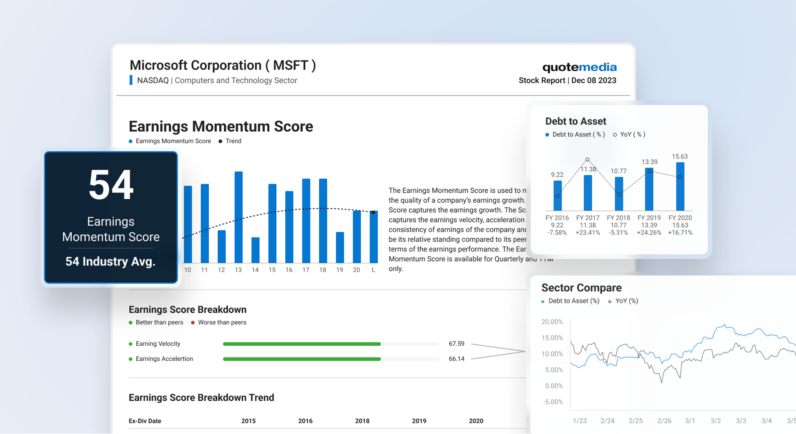Image resolution: width=796 pixels, height=434 pixels.
Task: Click the Worse than peers legend
Action: (219, 322)
